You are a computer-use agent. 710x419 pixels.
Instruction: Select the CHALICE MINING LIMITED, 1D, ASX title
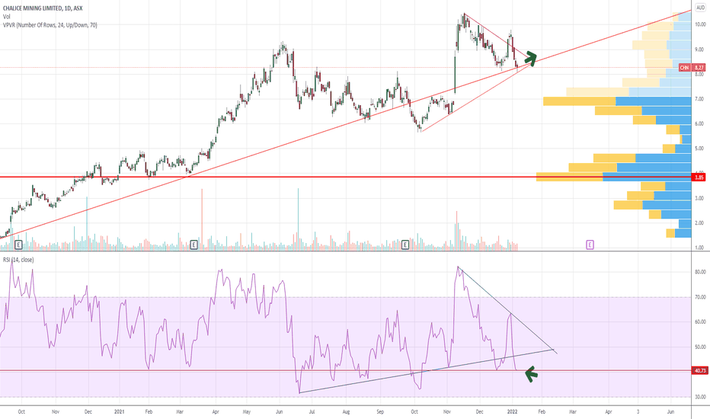(43, 8)
